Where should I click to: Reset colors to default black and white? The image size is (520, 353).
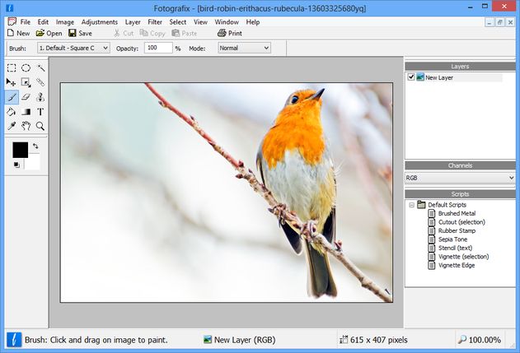coord(16,165)
